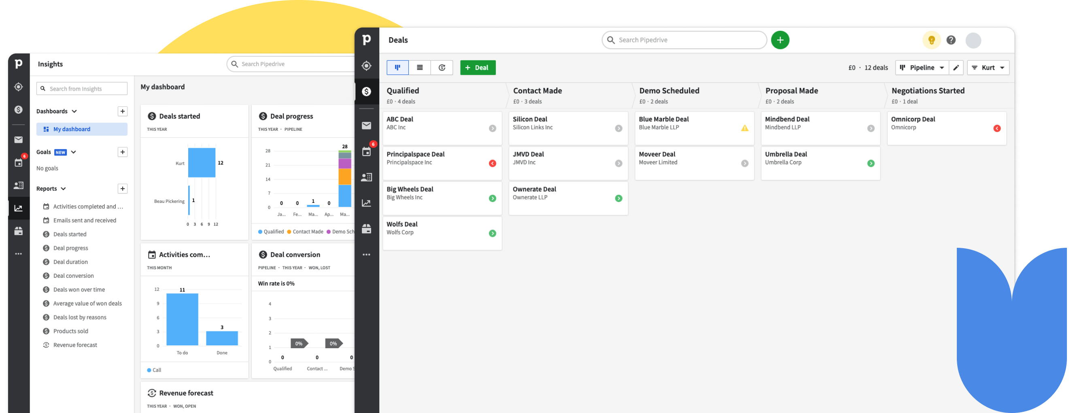The height and width of the screenshot is (413, 1075).
Task: Collapse the Dashboards section
Action: point(74,111)
